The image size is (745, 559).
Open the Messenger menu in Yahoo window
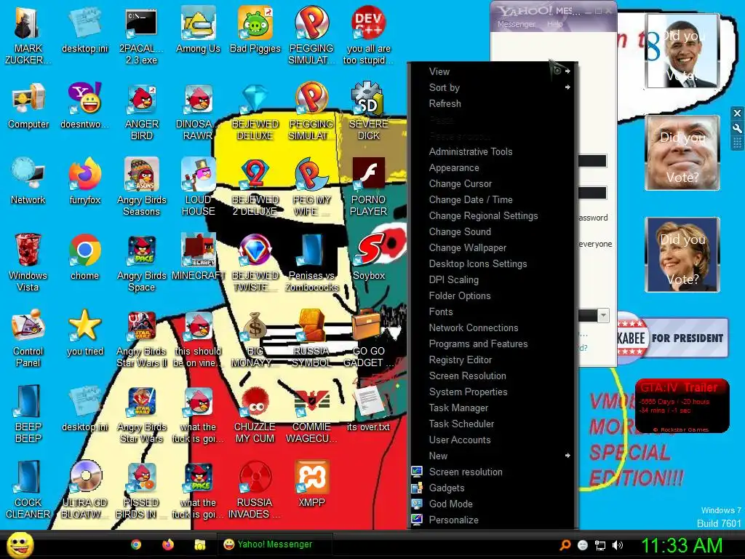(x=516, y=24)
